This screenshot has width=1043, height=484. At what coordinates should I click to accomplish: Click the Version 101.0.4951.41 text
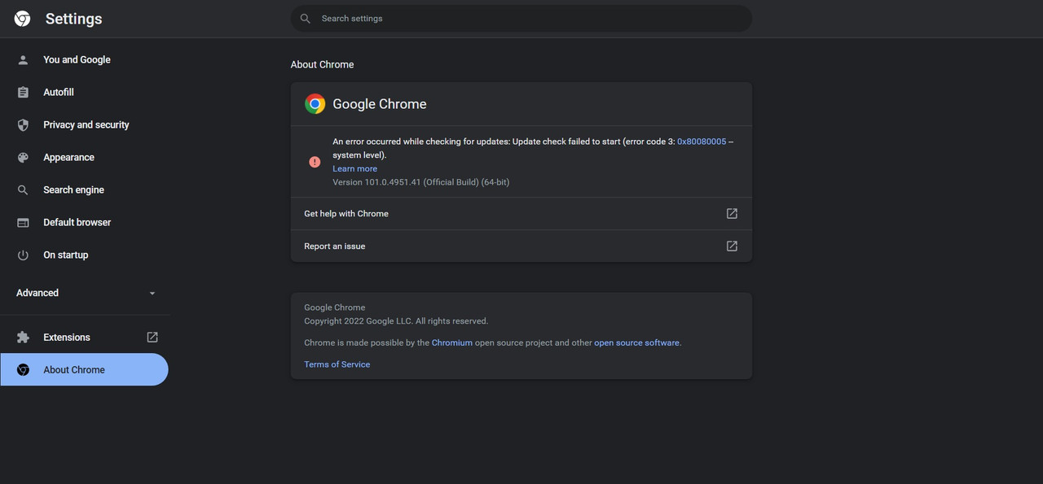coord(420,182)
